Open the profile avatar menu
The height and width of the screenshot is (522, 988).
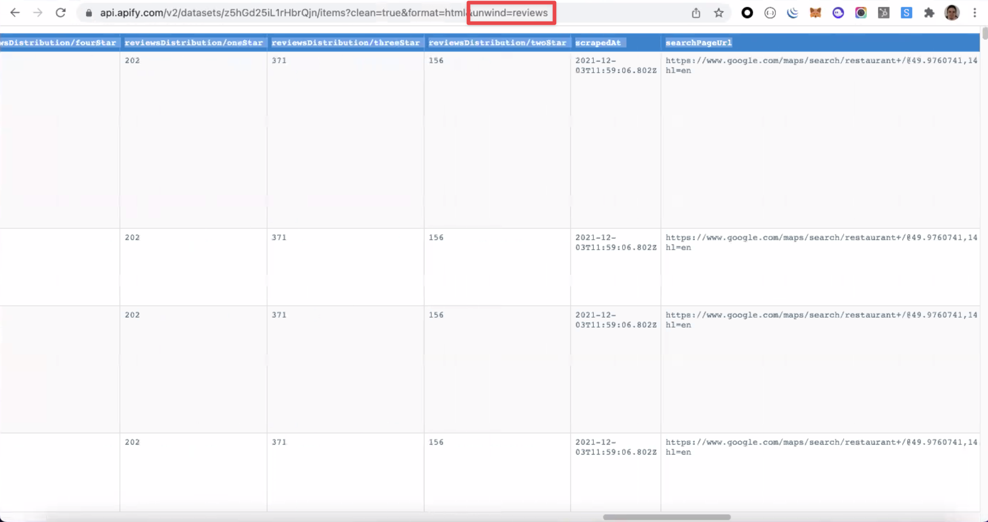(951, 13)
